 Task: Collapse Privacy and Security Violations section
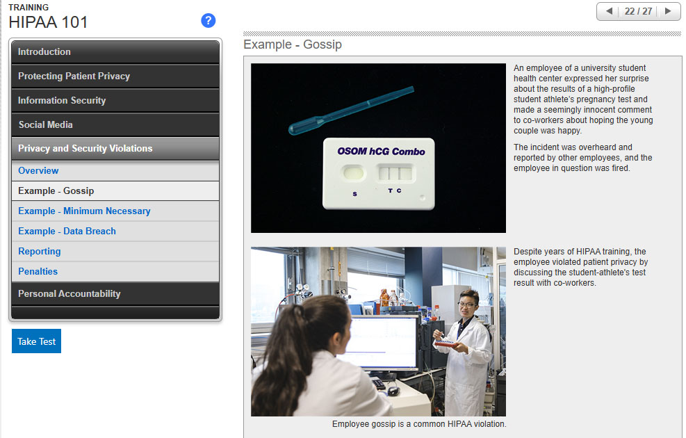115,149
